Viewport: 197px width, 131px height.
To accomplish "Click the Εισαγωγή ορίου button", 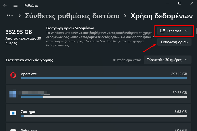I will 174,42.
